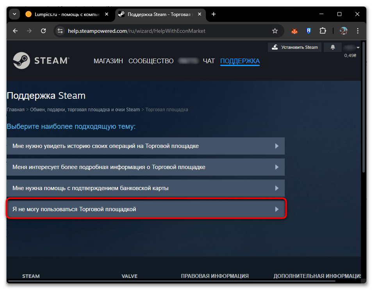Screen dimensions: 373x290
Task: Reload the Steam support page
Action: click(43, 31)
